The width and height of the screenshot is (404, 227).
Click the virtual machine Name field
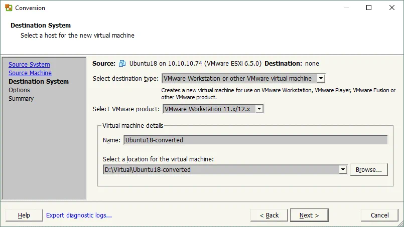pos(255,140)
